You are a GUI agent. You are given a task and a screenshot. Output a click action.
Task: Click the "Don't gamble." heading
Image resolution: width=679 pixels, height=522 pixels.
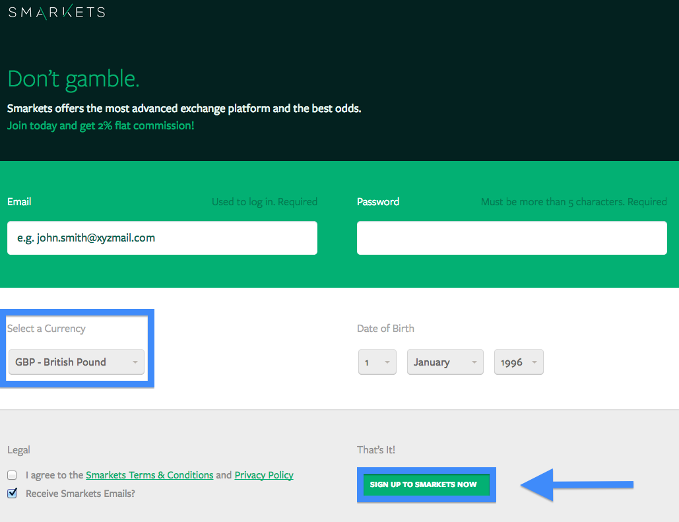point(74,79)
